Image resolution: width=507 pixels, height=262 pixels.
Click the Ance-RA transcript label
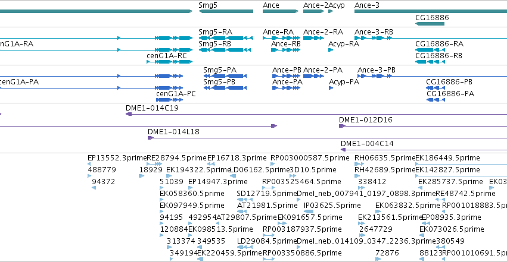278,32
